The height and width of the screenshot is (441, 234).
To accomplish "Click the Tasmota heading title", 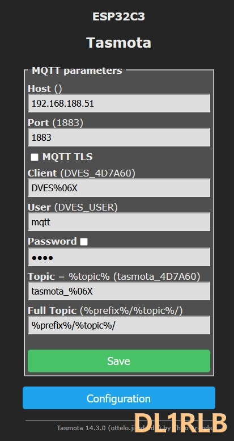I will point(118,43).
